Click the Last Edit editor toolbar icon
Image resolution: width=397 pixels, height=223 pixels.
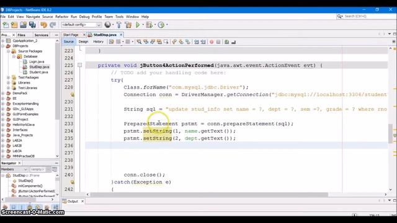(x=112, y=42)
